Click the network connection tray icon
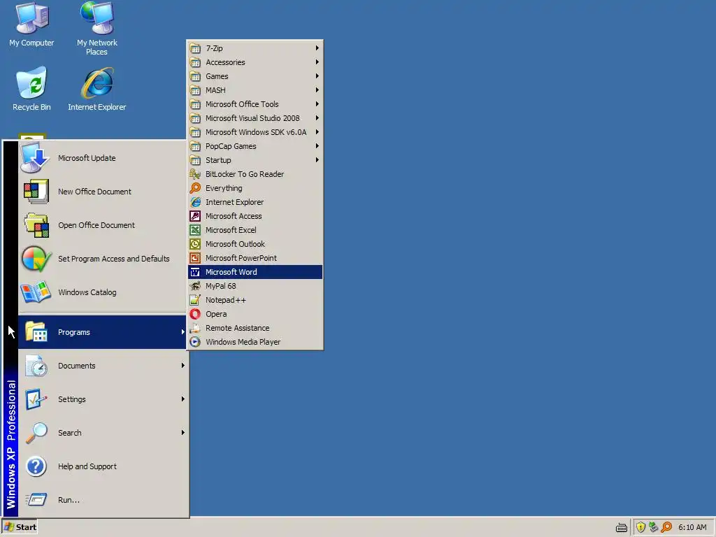The image size is (716, 537). click(x=654, y=527)
